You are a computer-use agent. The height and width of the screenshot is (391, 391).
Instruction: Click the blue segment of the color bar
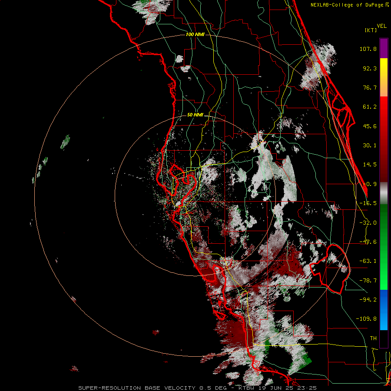pos(384,310)
